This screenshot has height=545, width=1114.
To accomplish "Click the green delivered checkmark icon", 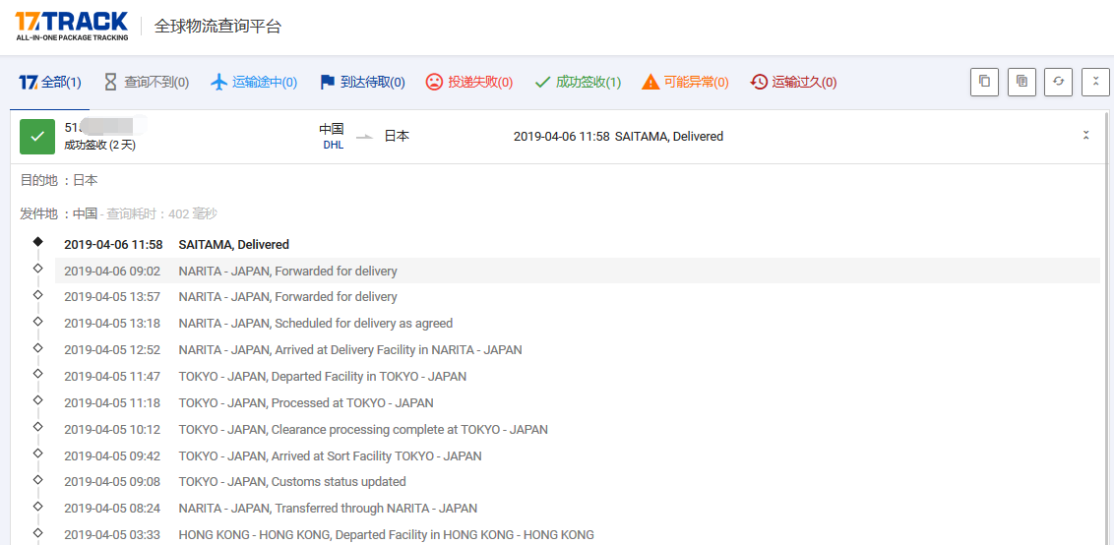I will [37, 137].
